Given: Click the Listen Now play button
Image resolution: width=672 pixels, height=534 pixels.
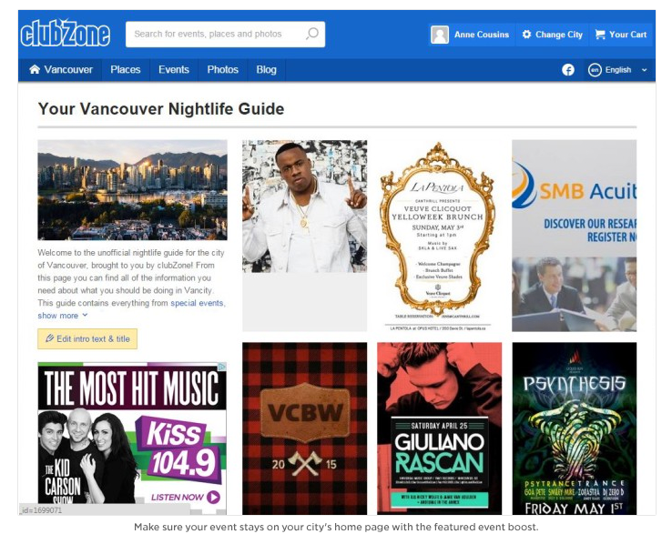Looking at the screenshot, I should click(213, 498).
